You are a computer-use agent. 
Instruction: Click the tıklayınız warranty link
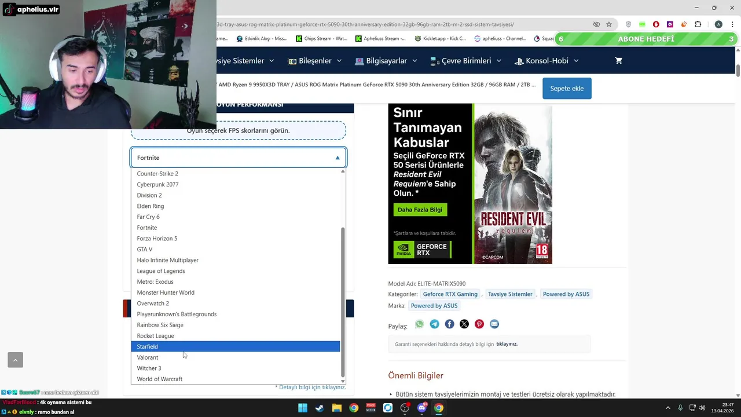507,344
